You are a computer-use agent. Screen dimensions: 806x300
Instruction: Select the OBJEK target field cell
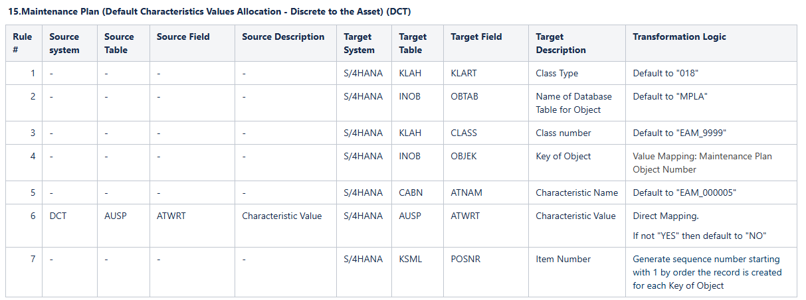pos(464,156)
